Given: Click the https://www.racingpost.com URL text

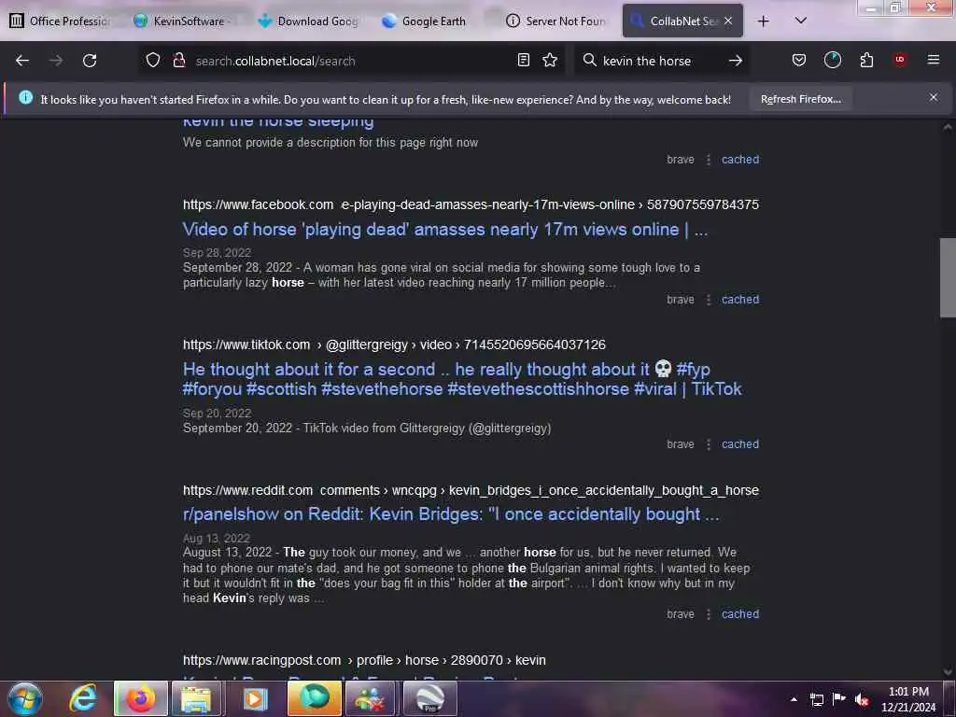Looking at the screenshot, I should click(261, 660).
